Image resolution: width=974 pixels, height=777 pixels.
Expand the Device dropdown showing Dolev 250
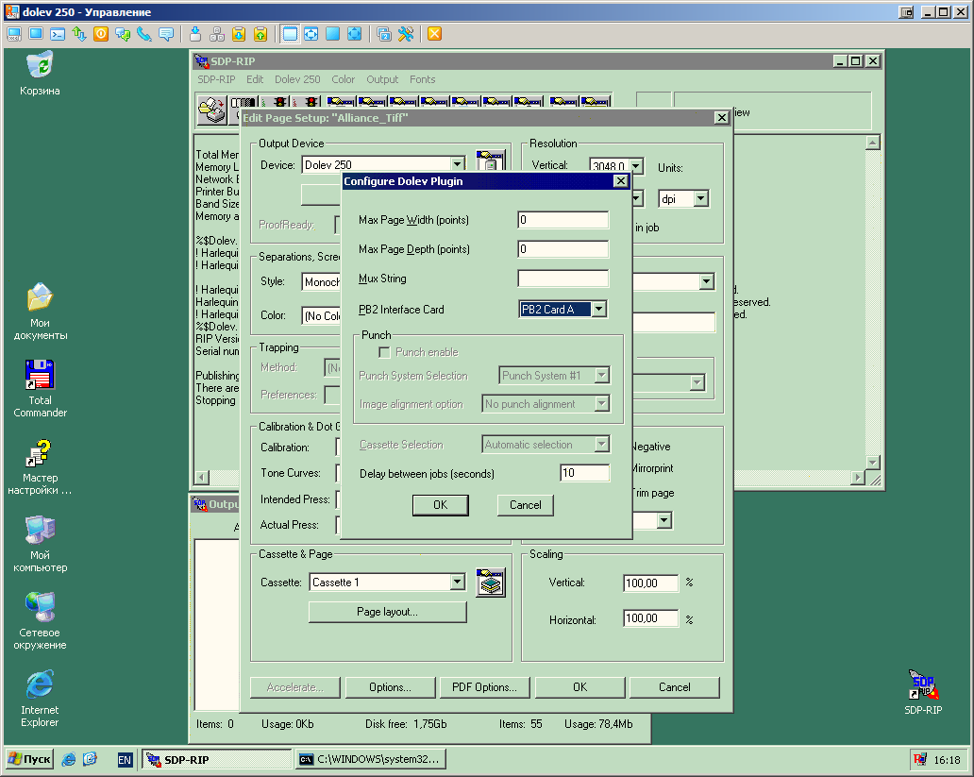(x=457, y=164)
